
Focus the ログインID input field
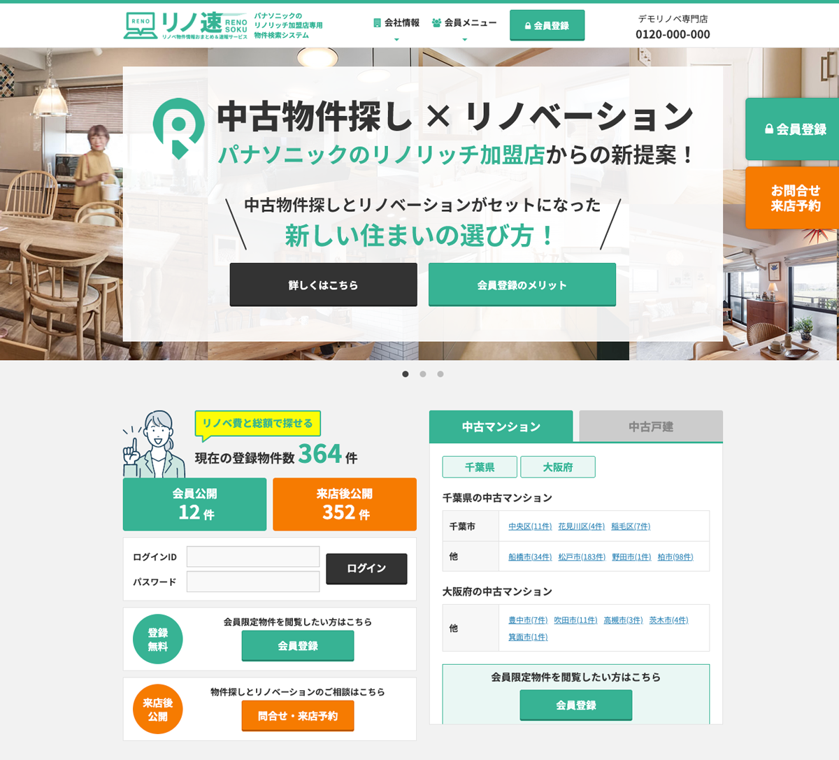point(253,557)
